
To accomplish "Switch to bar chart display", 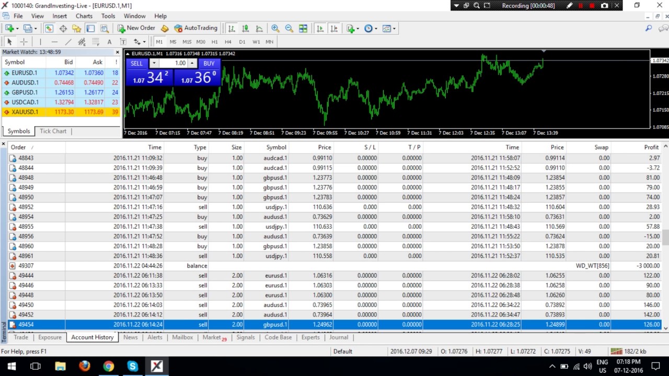I will pyautogui.click(x=232, y=29).
